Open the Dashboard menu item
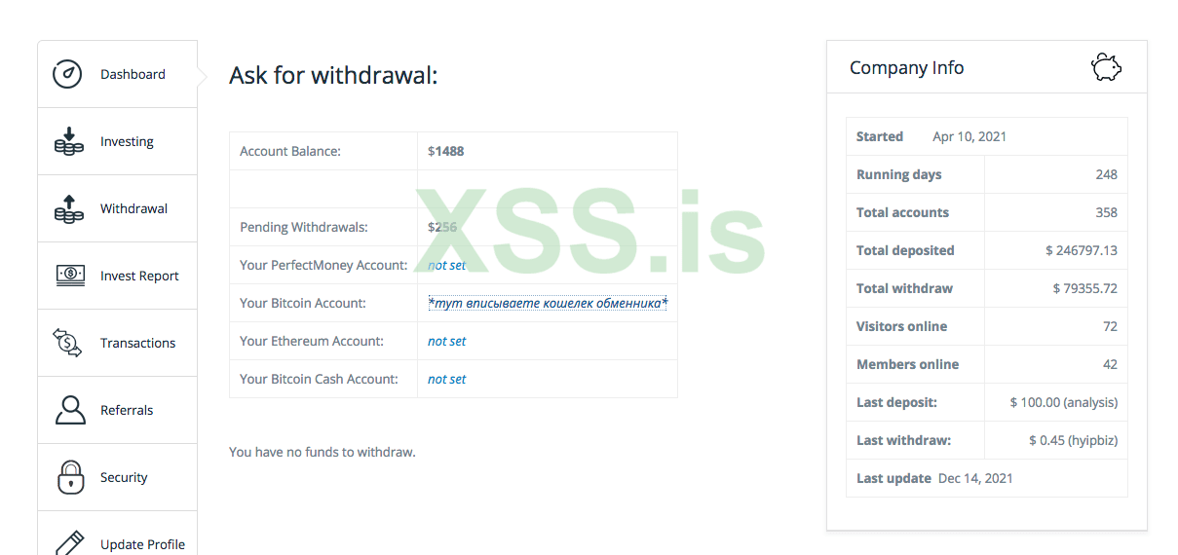 click(x=133, y=74)
